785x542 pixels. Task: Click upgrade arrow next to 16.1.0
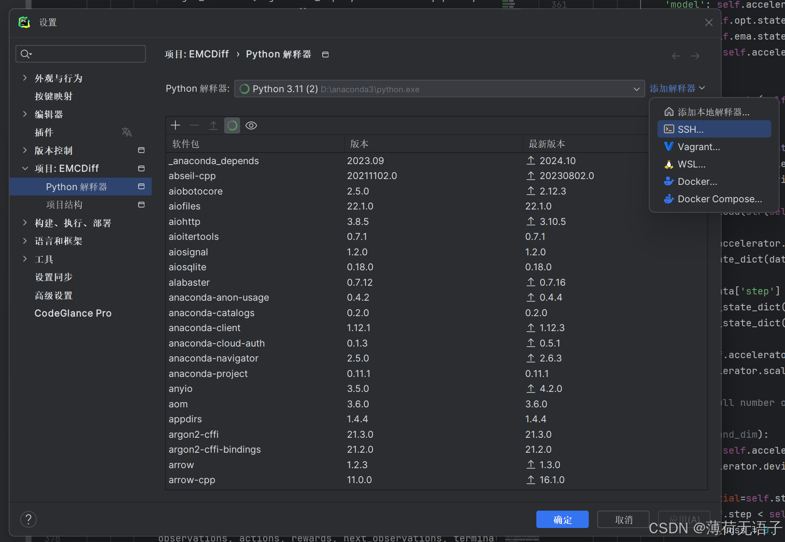531,480
